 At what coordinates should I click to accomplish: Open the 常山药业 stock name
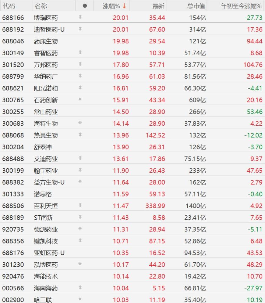(46, 112)
